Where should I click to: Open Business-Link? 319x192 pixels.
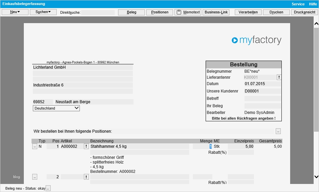click(x=216, y=12)
